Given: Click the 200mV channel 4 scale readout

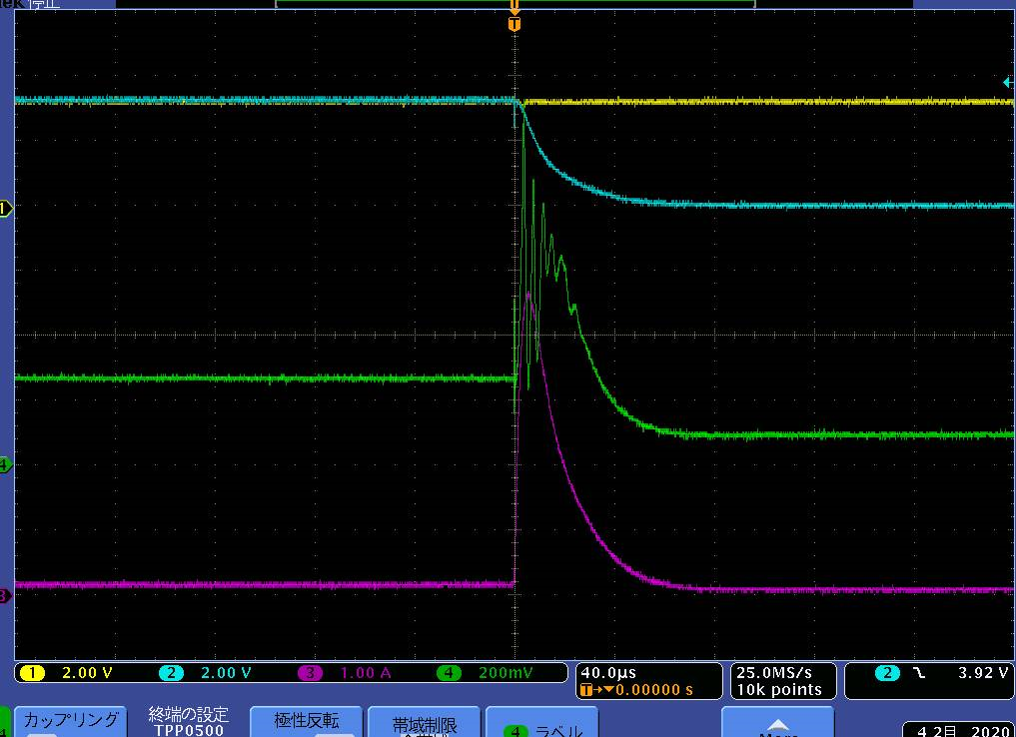Looking at the screenshot, I should pyautogui.click(x=506, y=673).
